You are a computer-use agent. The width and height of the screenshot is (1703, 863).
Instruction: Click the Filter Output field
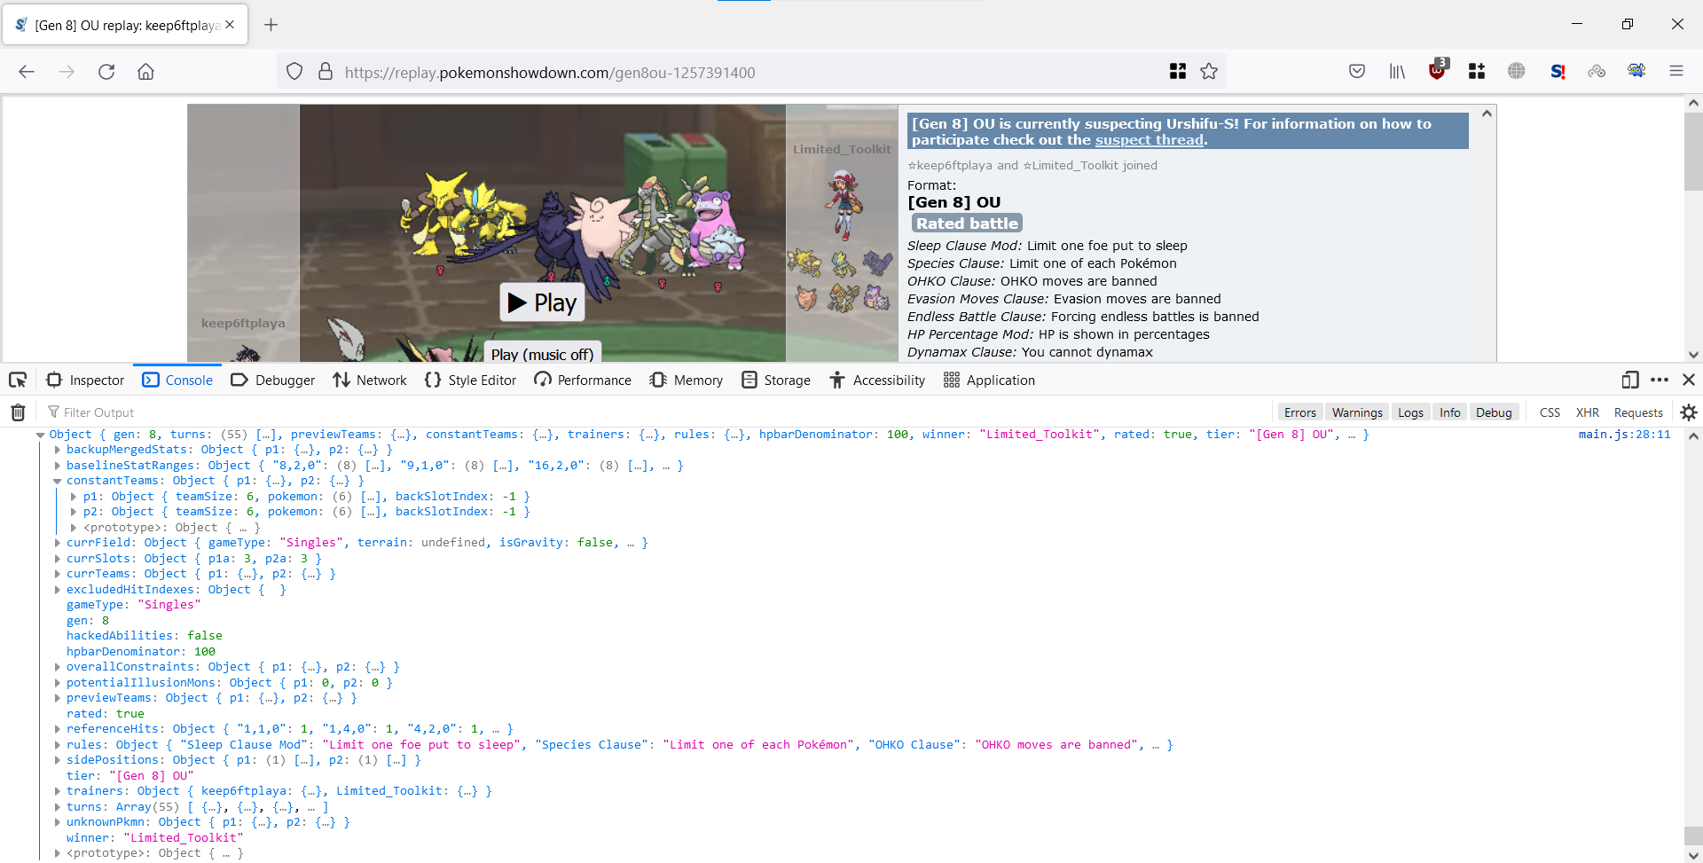(x=656, y=412)
